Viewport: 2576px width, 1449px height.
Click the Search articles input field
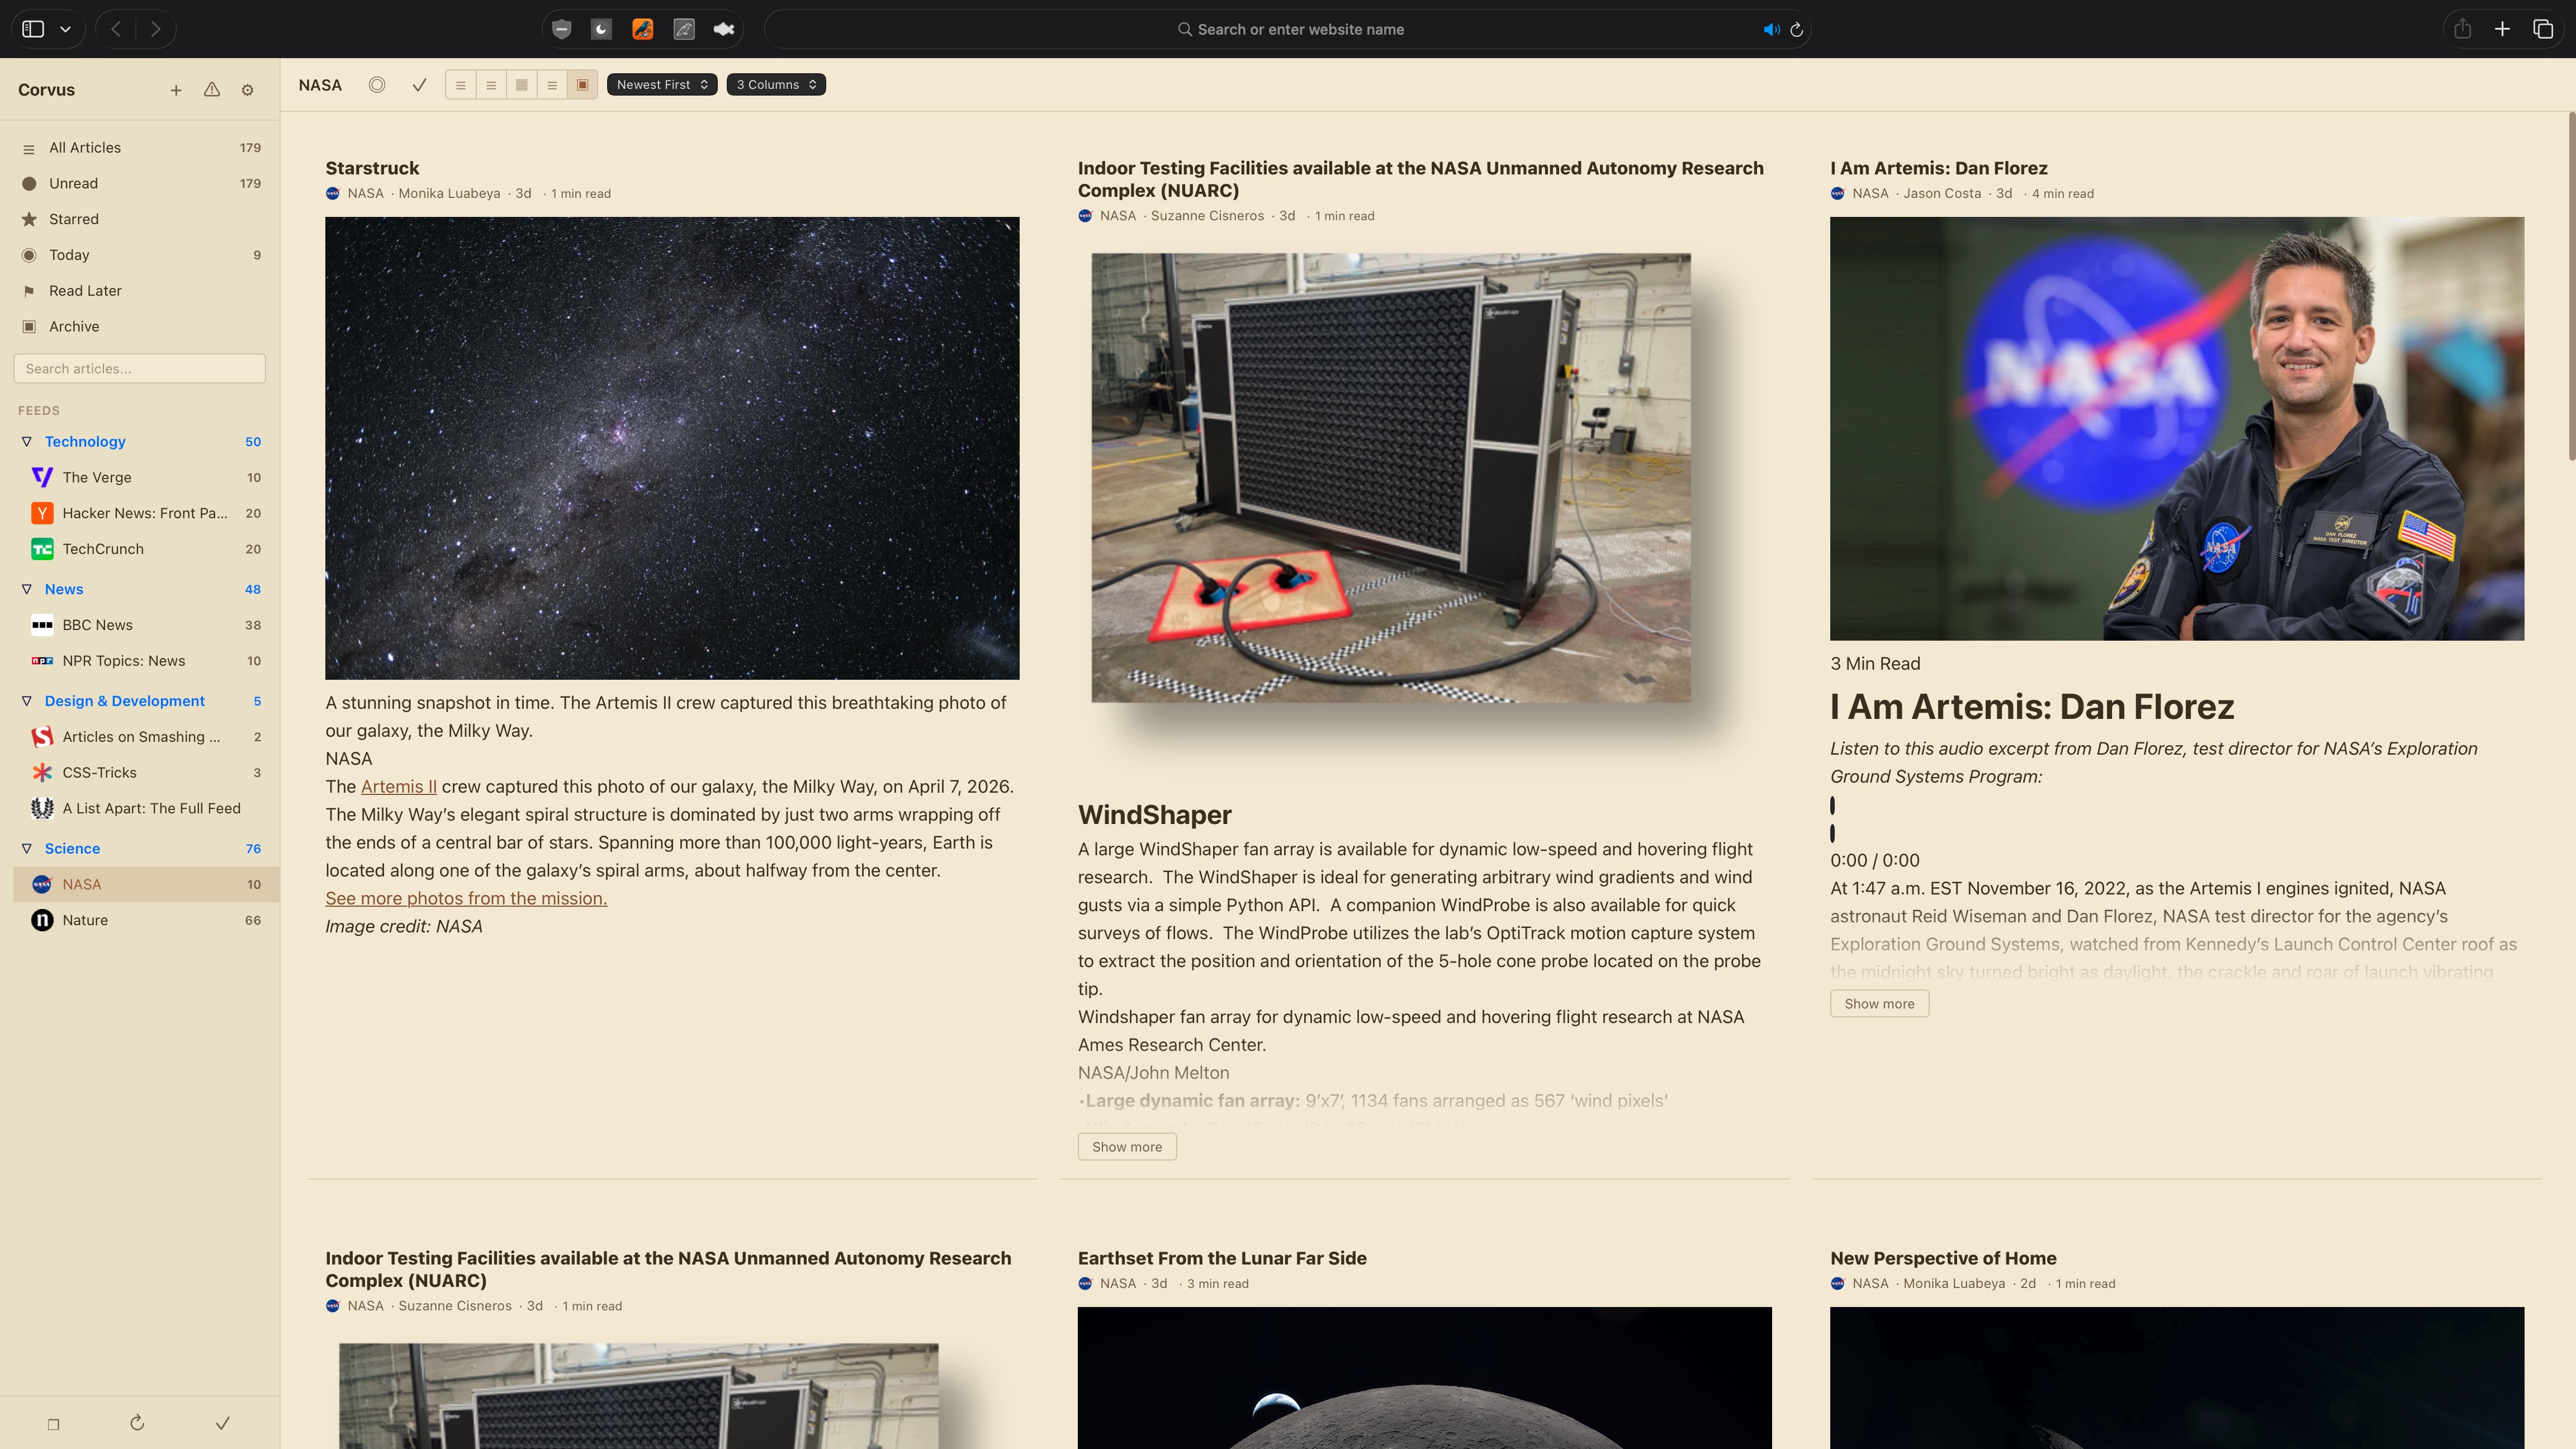[139, 368]
